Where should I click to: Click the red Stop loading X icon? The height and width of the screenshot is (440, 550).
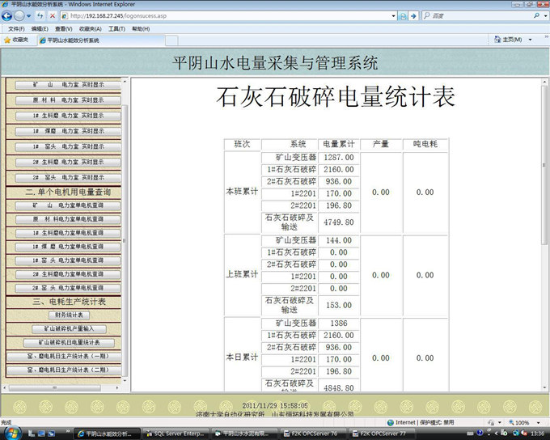[x=53, y=15]
